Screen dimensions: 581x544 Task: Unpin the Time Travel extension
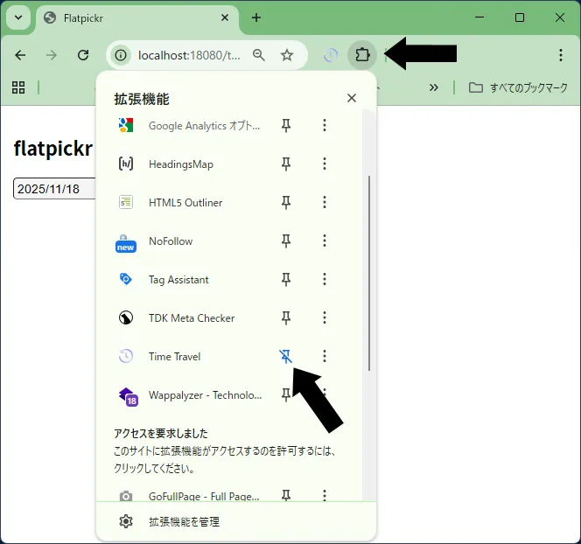click(x=285, y=356)
